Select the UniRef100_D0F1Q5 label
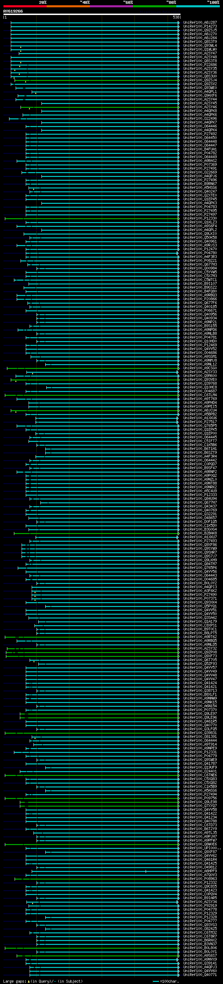 coord(200,522)
